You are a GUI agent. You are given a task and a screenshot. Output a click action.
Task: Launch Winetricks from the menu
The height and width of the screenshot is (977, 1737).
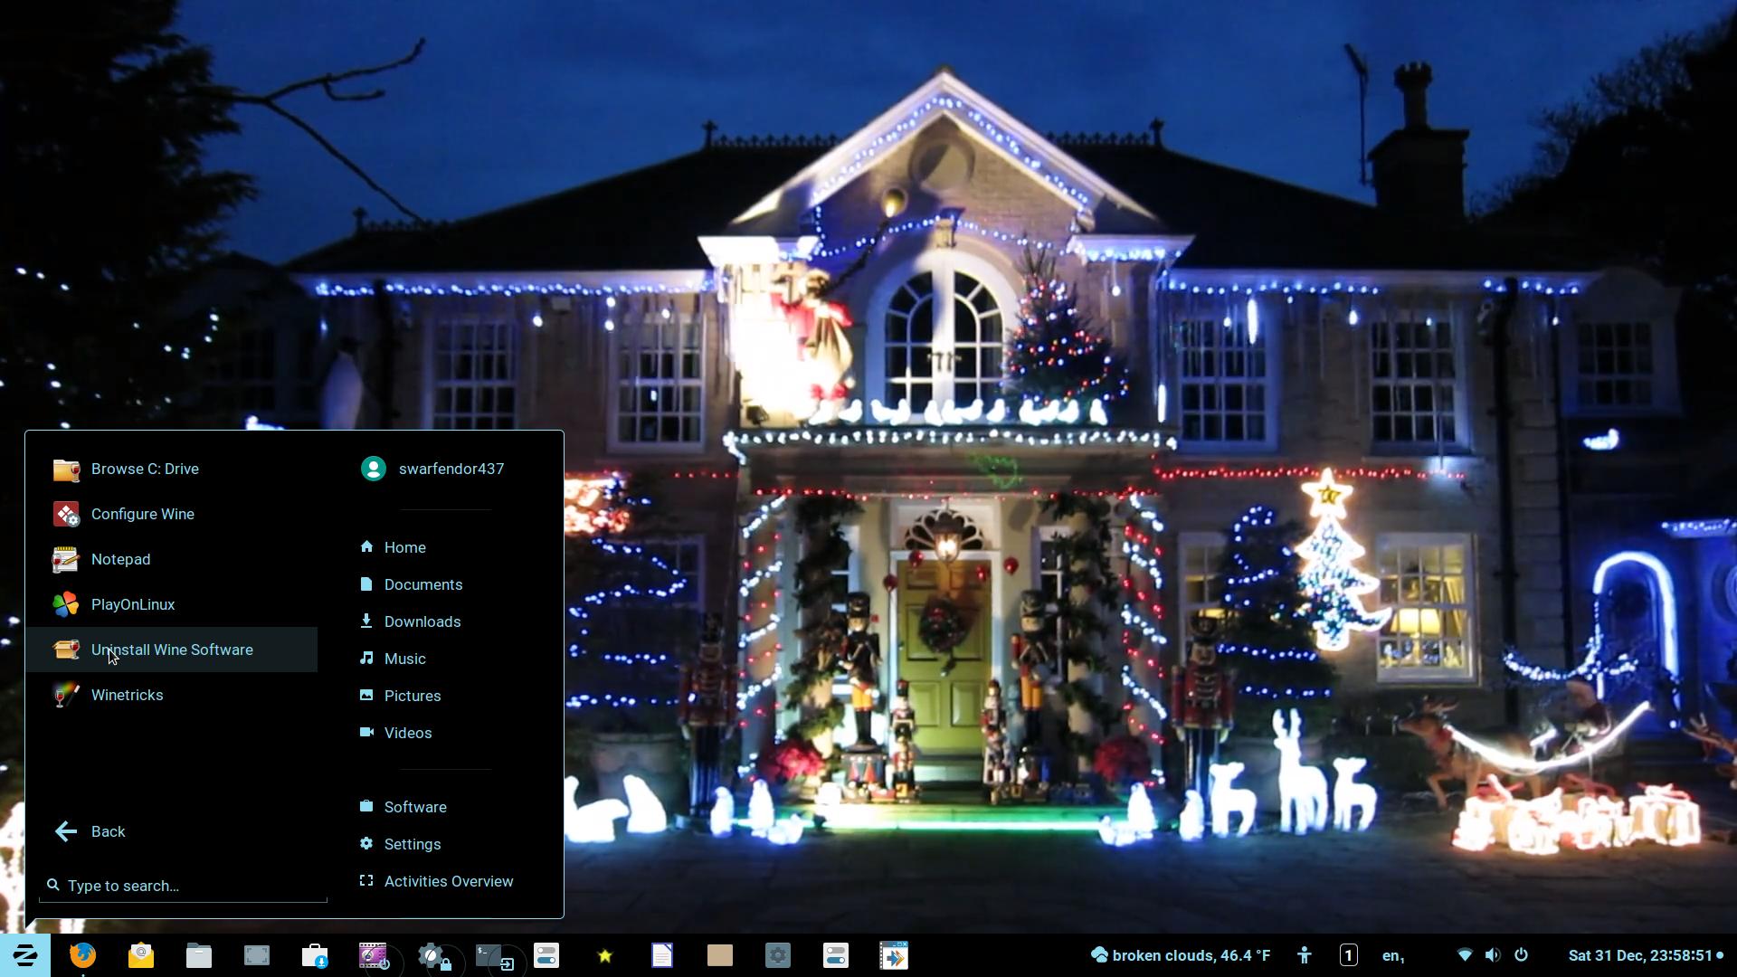coord(127,695)
